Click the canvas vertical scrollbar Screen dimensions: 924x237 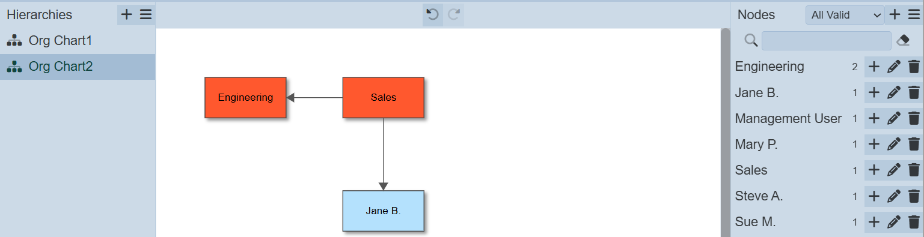[725, 132]
